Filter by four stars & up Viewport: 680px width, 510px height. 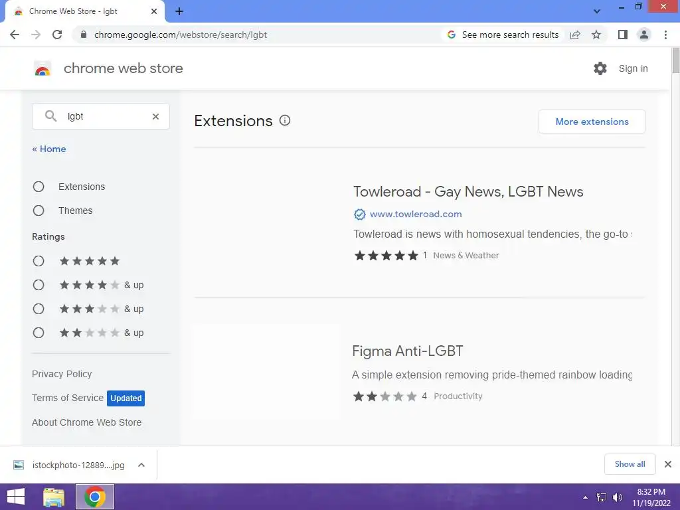[39, 285]
